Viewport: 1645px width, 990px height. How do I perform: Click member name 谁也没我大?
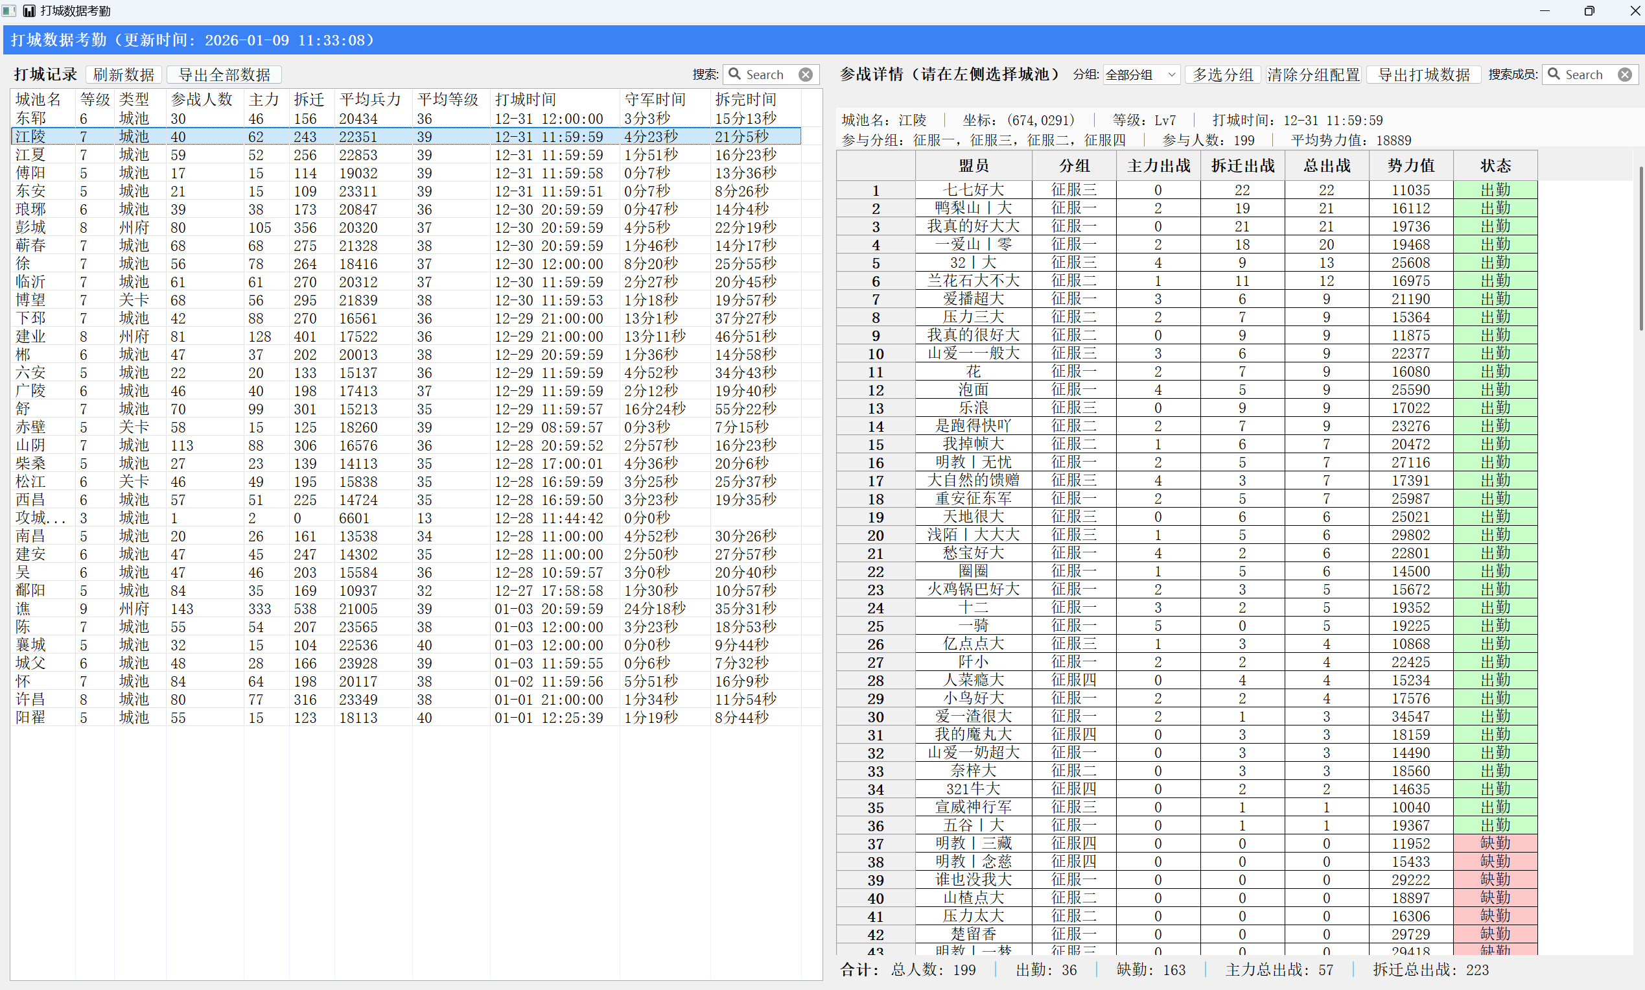[x=974, y=880]
